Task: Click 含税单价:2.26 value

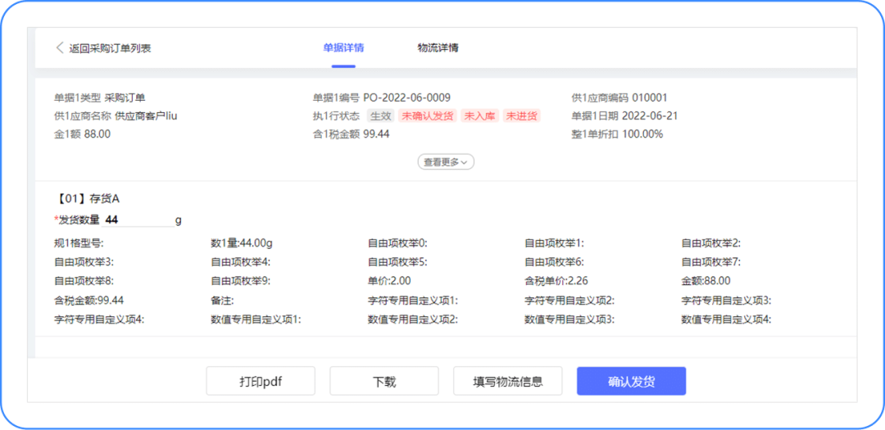Action: click(x=556, y=280)
